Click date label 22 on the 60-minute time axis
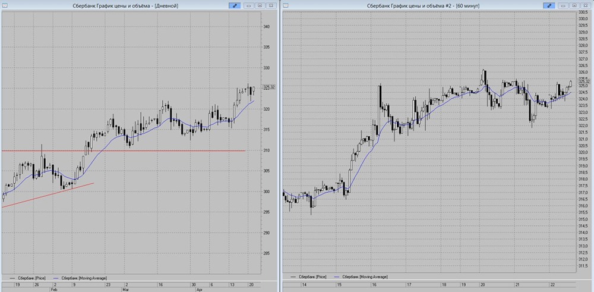The height and width of the screenshot is (292, 594). pos(552,284)
